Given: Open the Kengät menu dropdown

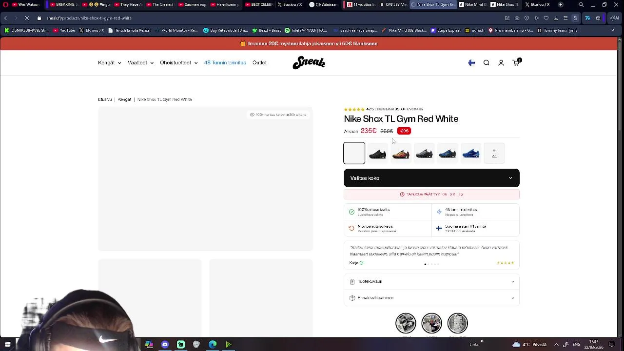Looking at the screenshot, I should point(109,63).
